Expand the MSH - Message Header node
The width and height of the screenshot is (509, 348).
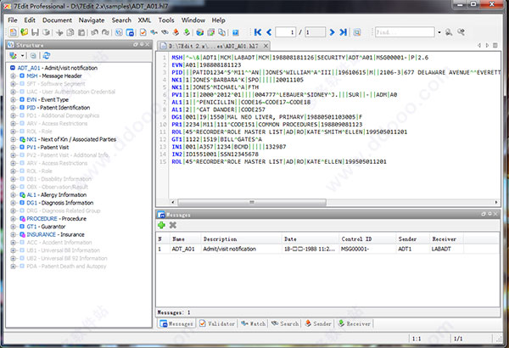tap(13, 76)
